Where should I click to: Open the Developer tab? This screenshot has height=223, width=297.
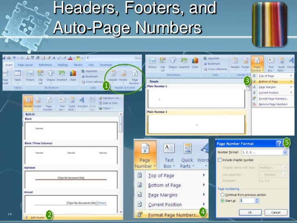click(x=106, y=65)
